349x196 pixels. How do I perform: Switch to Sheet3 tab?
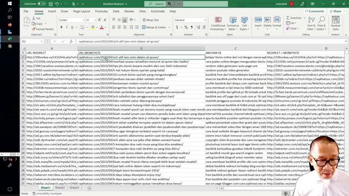(74, 188)
